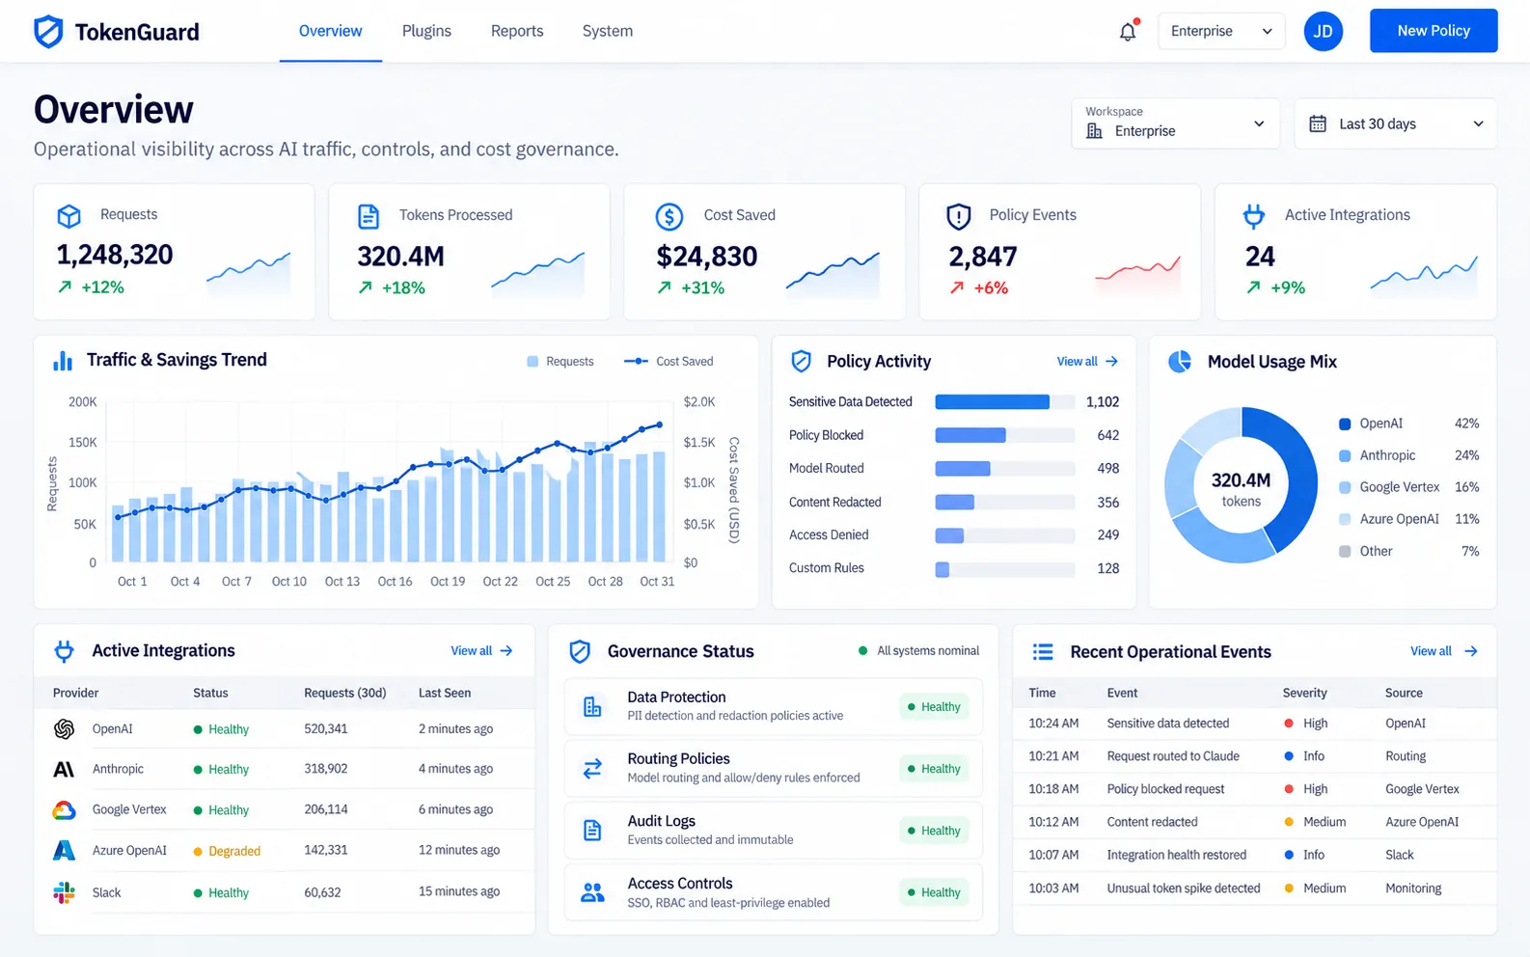
Task: Click the Policy Events shield icon
Action: click(958, 216)
